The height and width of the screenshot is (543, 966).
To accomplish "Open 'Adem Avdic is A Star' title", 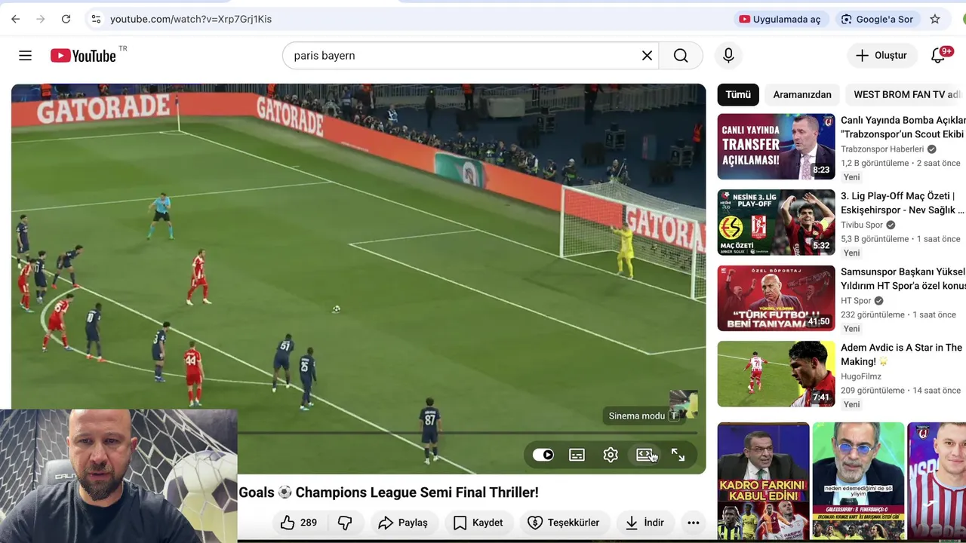I will click(x=901, y=354).
